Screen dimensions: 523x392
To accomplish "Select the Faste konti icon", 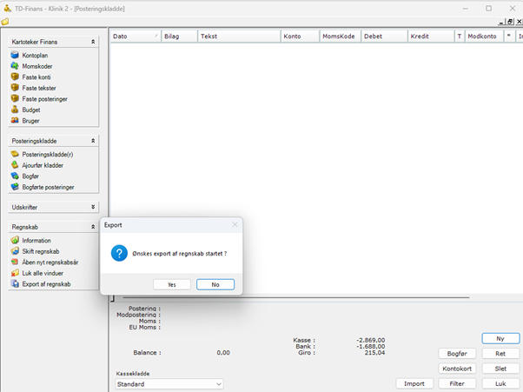I will pyautogui.click(x=15, y=76).
